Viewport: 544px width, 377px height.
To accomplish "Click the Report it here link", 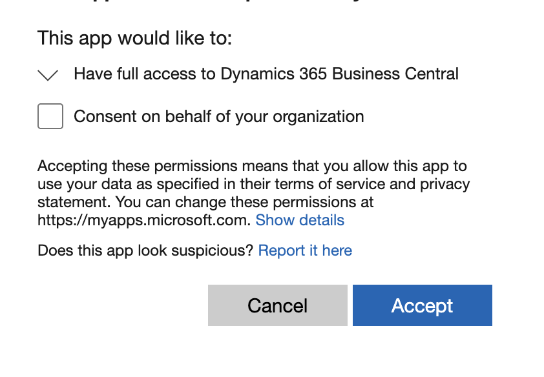I will 305,250.
